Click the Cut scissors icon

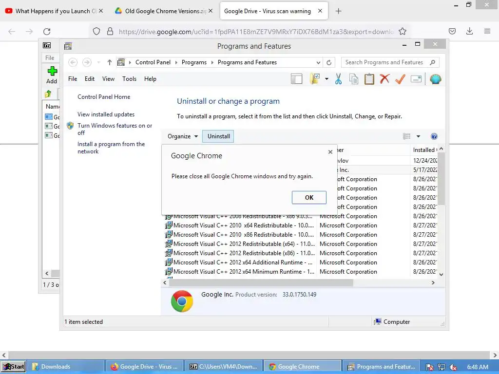click(x=338, y=79)
